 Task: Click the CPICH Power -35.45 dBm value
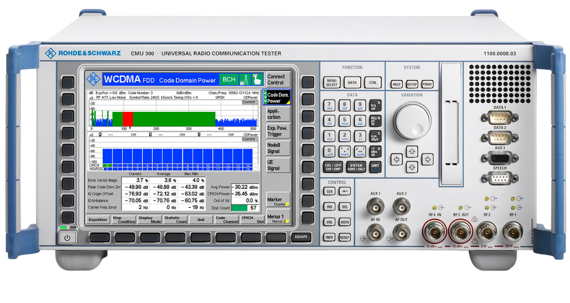tap(245, 194)
